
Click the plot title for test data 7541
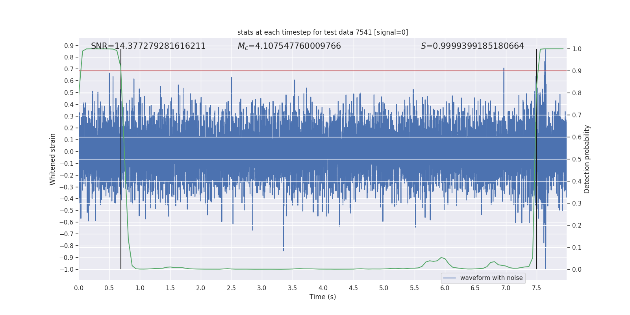tap(322, 32)
